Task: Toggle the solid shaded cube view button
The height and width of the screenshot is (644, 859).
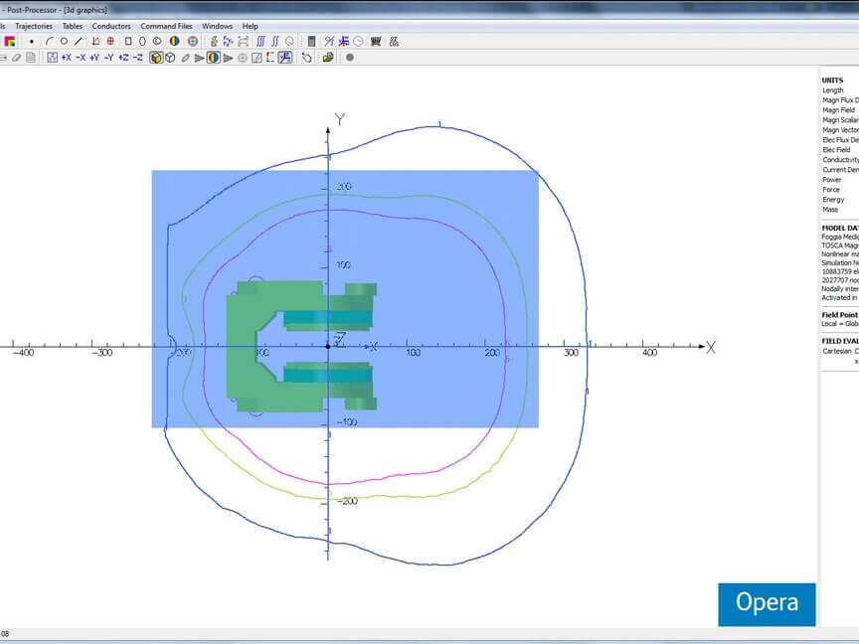Action: (x=156, y=58)
